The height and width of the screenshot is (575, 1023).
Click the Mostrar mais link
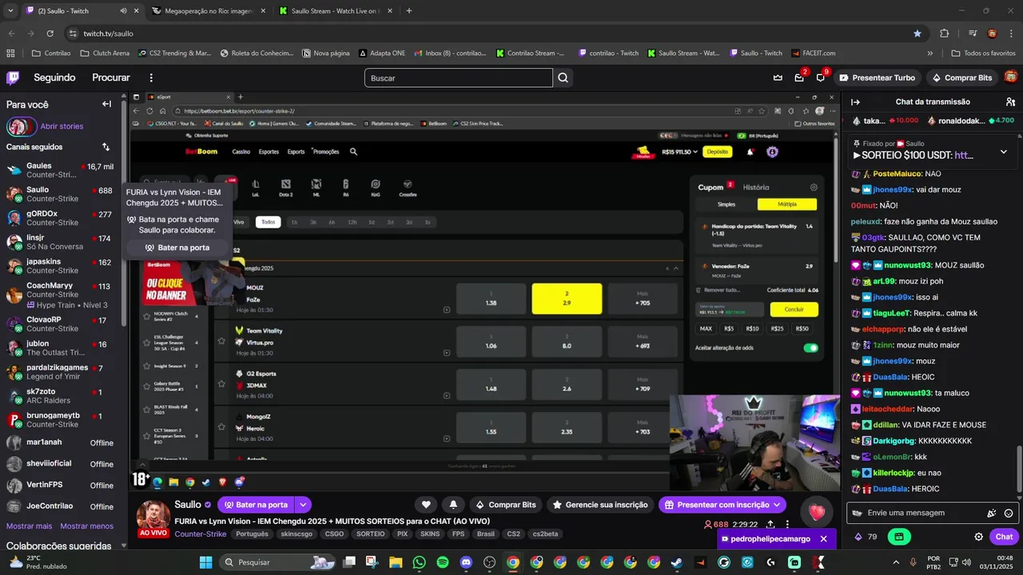click(x=30, y=526)
